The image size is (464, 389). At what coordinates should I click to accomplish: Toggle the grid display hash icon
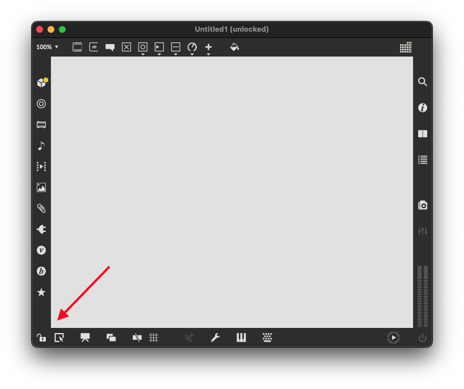(x=153, y=338)
